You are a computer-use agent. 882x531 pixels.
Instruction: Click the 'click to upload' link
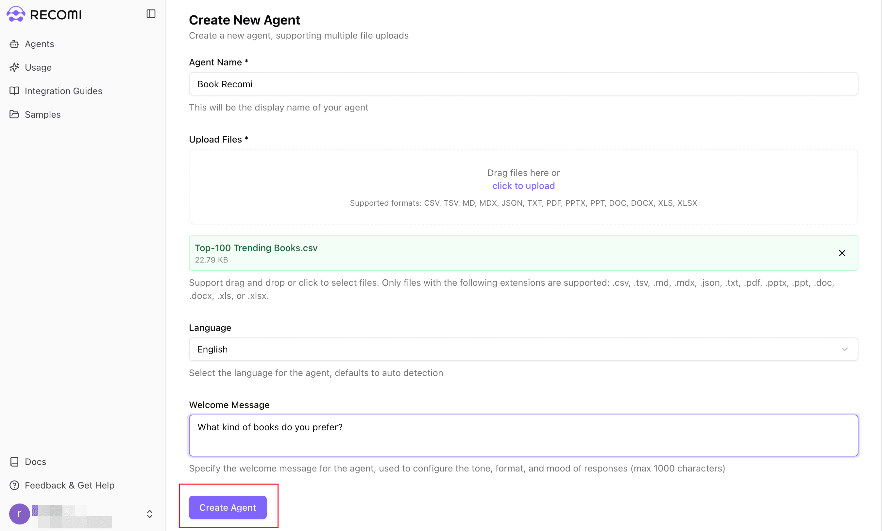point(523,186)
